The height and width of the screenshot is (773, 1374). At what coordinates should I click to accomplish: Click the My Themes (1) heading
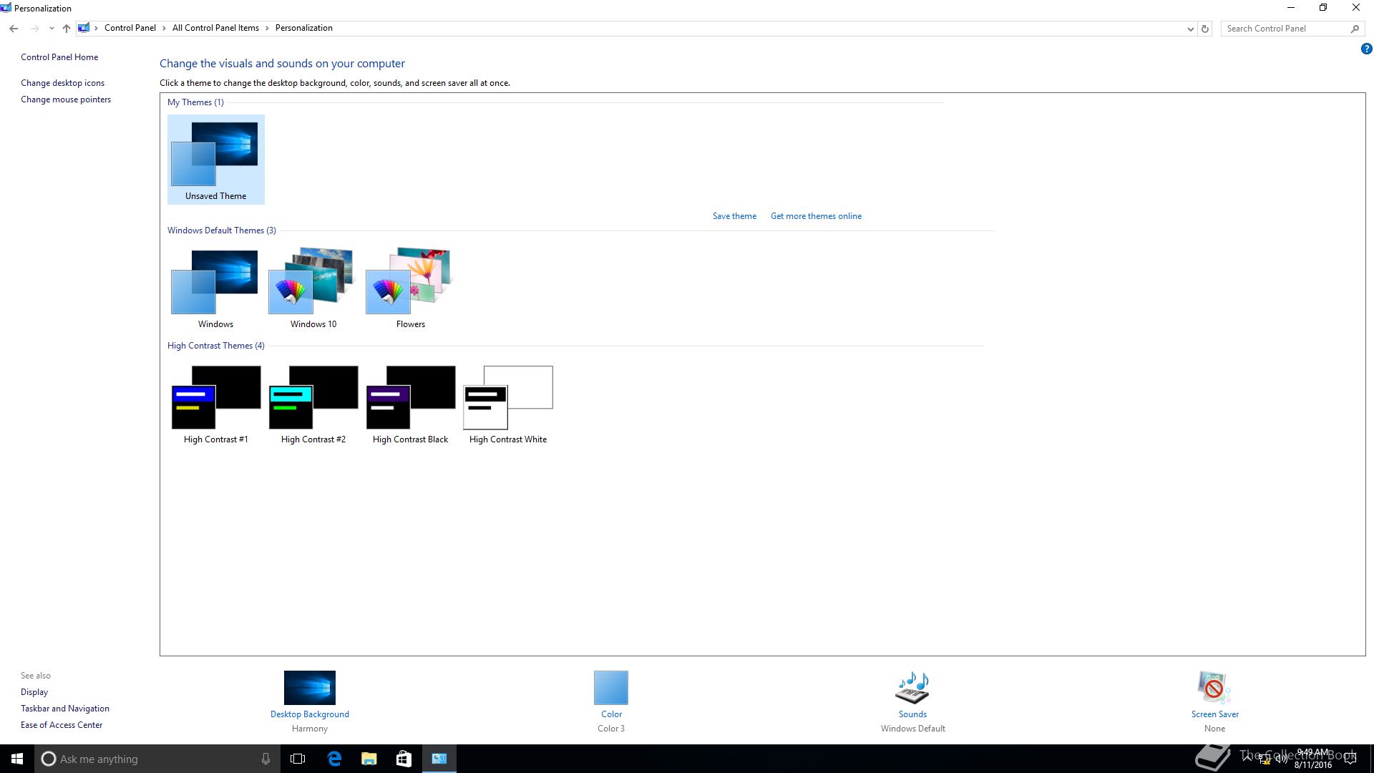[x=195, y=102]
